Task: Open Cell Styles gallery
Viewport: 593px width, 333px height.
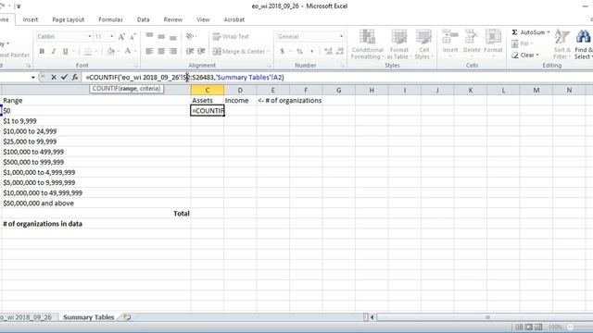Action: tap(423, 44)
